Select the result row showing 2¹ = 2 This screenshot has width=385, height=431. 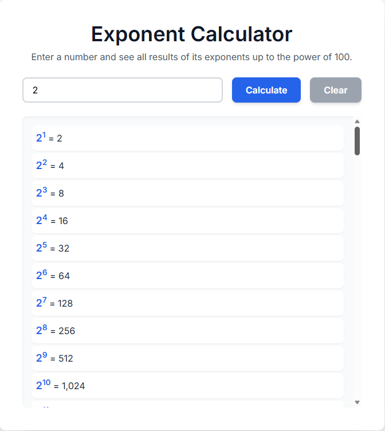coord(187,138)
